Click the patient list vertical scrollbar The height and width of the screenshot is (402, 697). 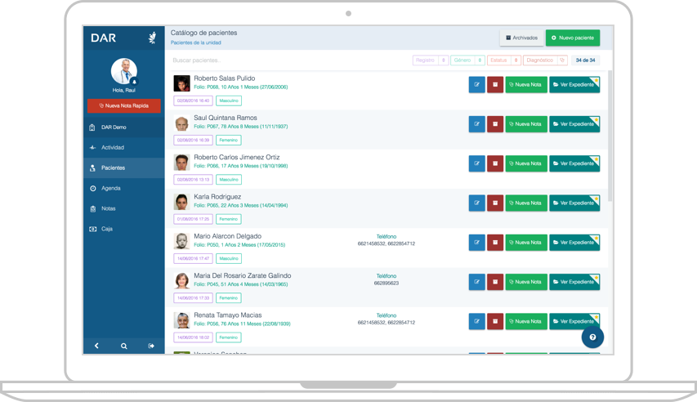coord(609,139)
